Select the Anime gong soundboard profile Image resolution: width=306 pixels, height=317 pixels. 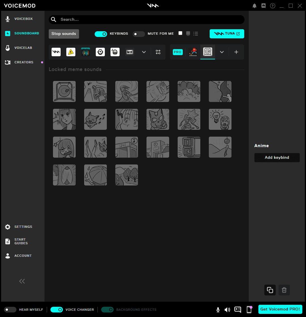(x=208, y=52)
